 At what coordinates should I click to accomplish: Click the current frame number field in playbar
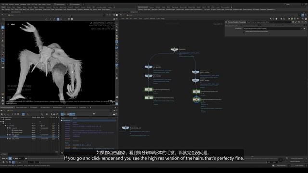[21, 158]
